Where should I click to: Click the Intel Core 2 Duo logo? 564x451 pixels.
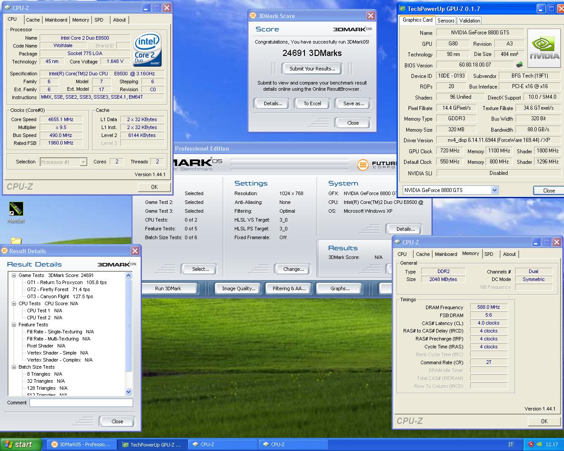tap(148, 49)
